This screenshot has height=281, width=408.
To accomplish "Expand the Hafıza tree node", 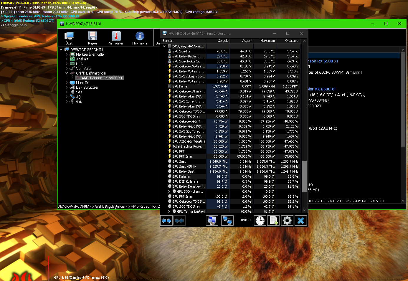I will click(x=67, y=64).
